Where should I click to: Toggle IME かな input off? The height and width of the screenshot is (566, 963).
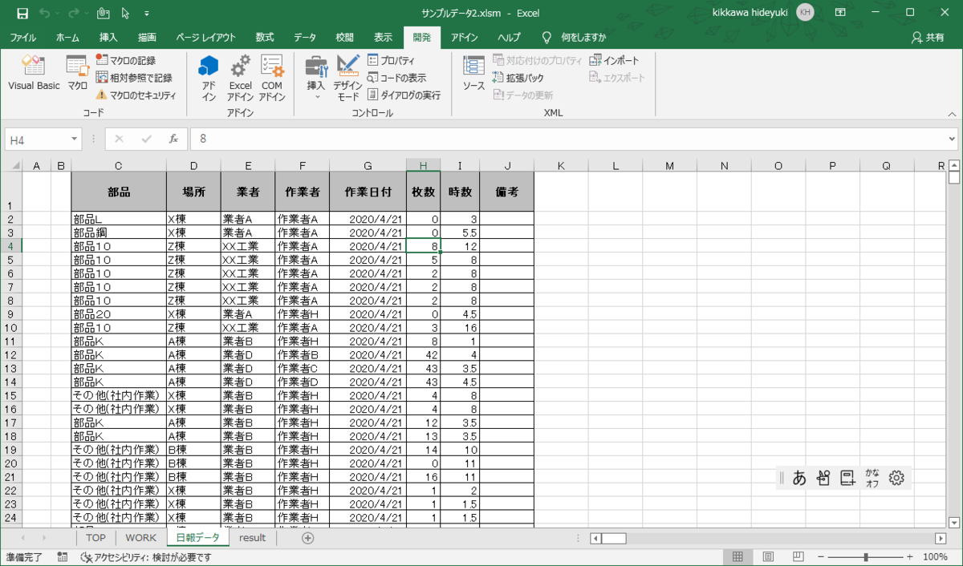coord(872,479)
